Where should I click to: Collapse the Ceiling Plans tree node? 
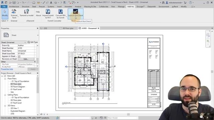pos(5,95)
